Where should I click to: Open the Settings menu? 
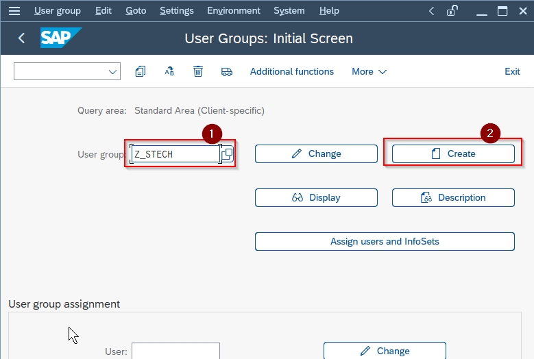click(x=177, y=11)
